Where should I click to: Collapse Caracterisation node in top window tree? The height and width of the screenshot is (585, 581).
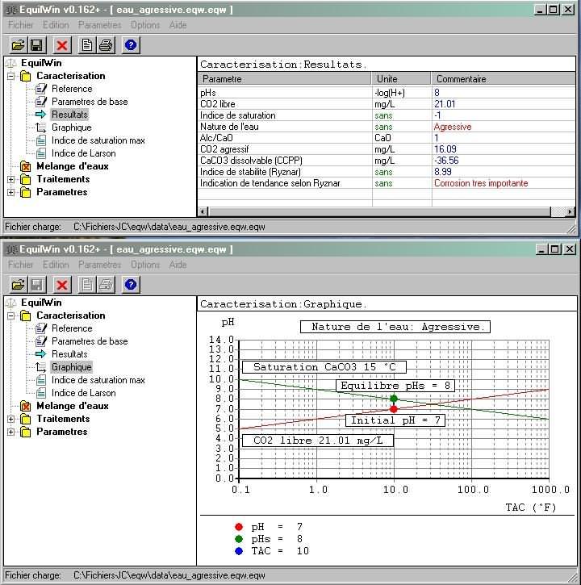(x=10, y=76)
